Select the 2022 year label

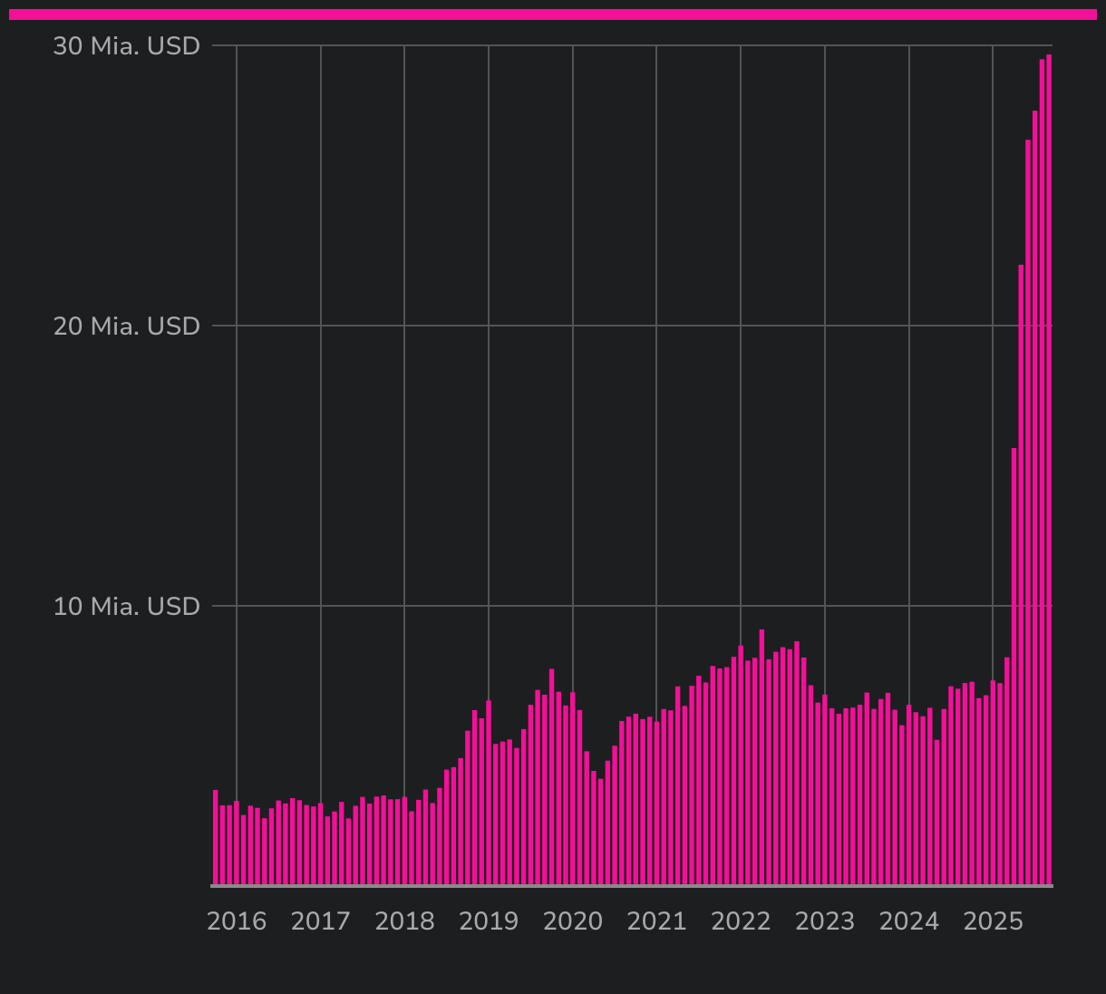click(x=741, y=921)
